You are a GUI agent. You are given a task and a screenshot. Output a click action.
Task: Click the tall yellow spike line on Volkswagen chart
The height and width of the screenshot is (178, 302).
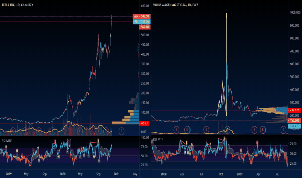(226, 64)
